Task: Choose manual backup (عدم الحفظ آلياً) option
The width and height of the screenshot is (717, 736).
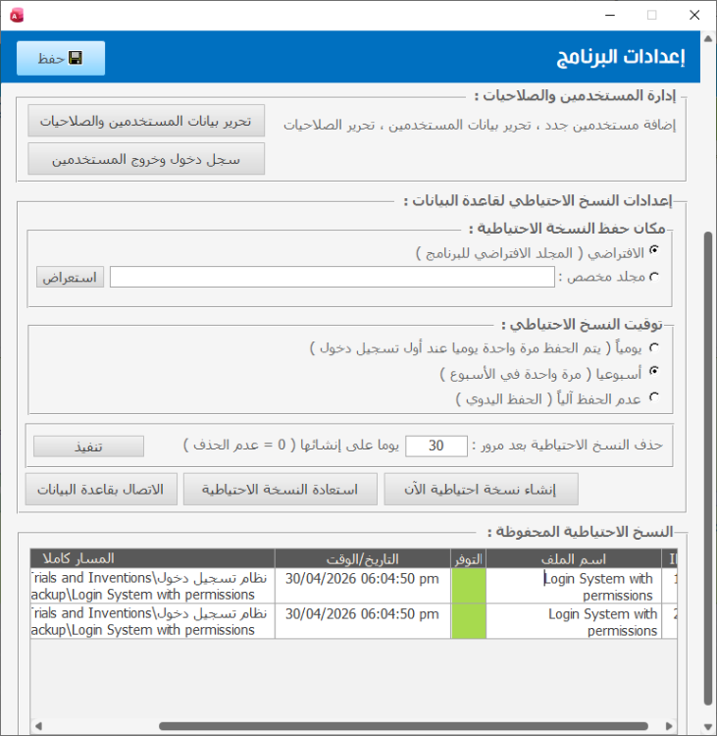Action: click(653, 397)
